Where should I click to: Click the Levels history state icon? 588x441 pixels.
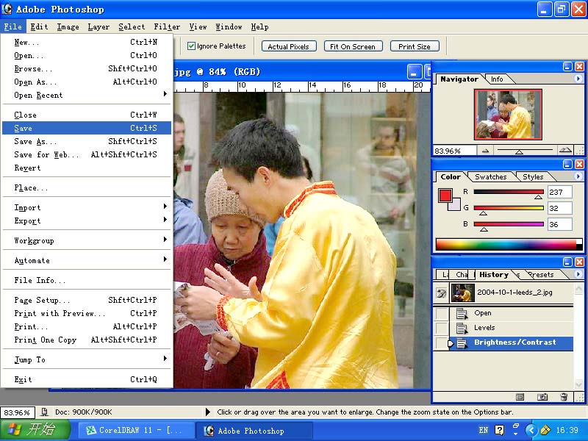pyautogui.click(x=462, y=328)
